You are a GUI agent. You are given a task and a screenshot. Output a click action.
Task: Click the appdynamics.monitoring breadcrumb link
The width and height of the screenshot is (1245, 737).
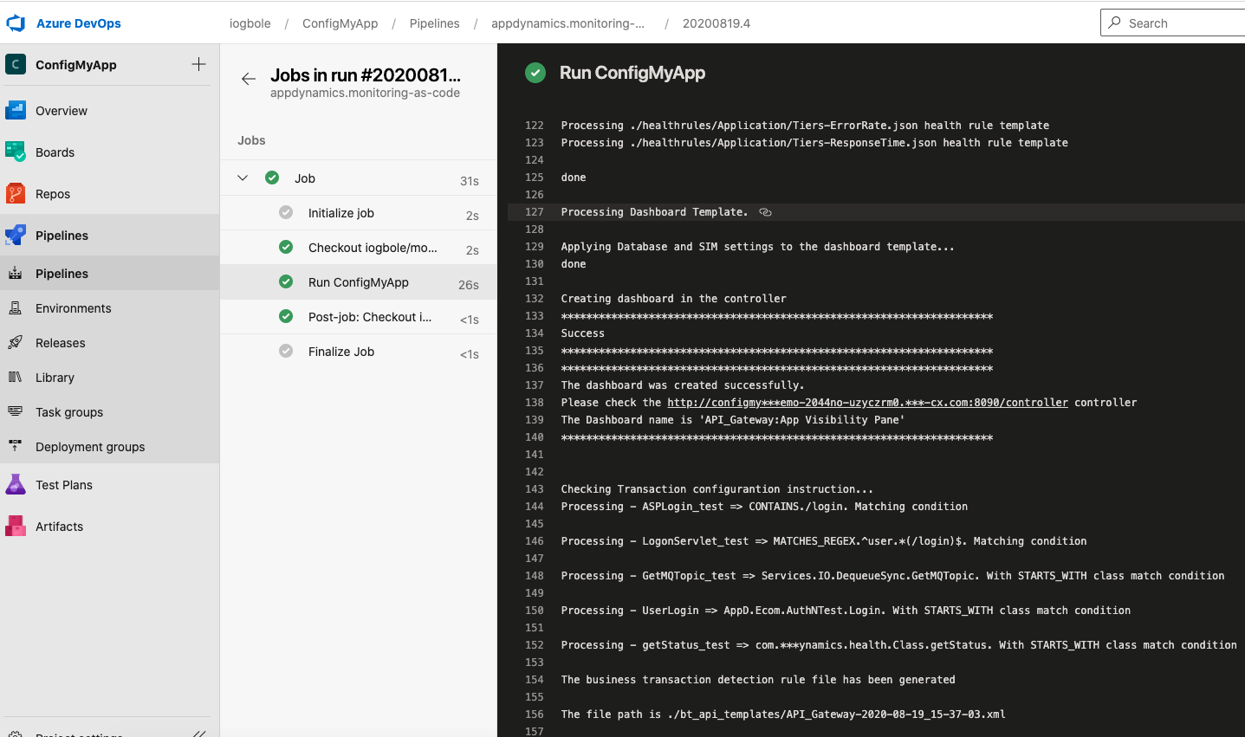[x=567, y=23]
